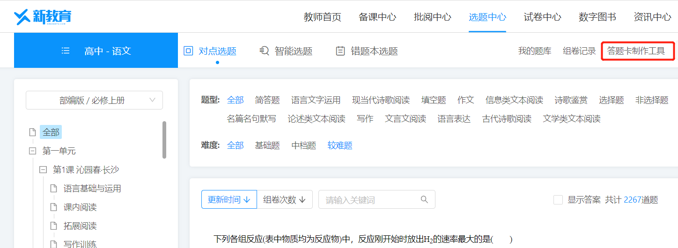The height and width of the screenshot is (248, 678).
Task: Filter question type by 写作
Action: pyautogui.click(x=365, y=119)
